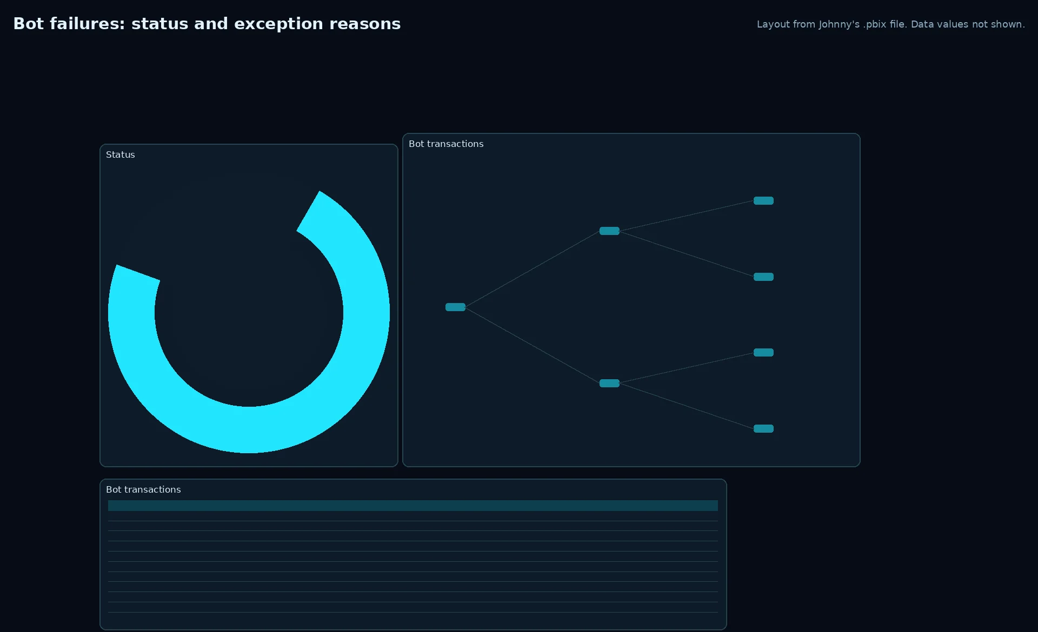1038x632 pixels.
Task: Select the upper second-level tree node
Action: pyautogui.click(x=609, y=231)
